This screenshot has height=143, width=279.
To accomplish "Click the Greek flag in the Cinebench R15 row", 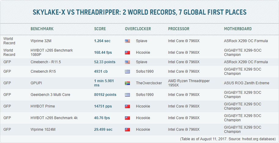I will (127, 72).
